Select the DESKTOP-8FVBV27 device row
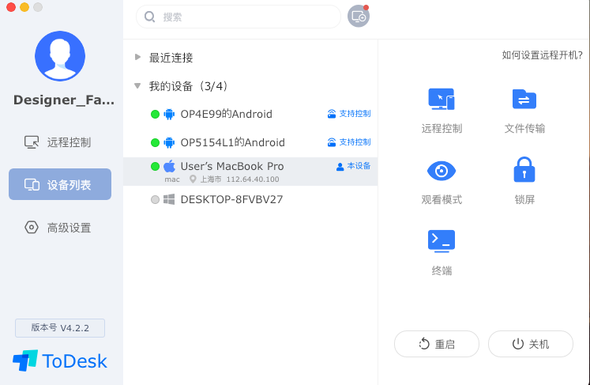This screenshot has height=385, width=590. point(250,199)
